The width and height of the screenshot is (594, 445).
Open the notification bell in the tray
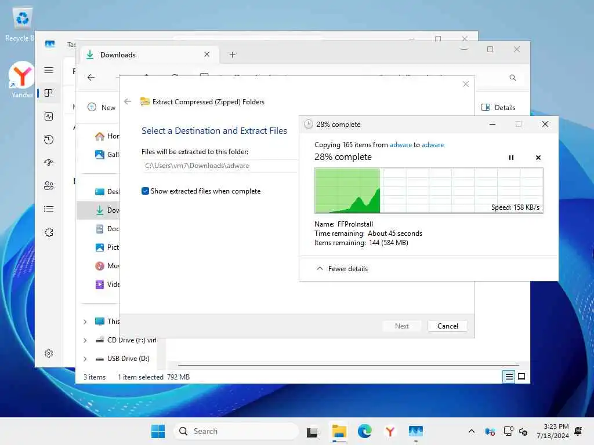pos(578,431)
